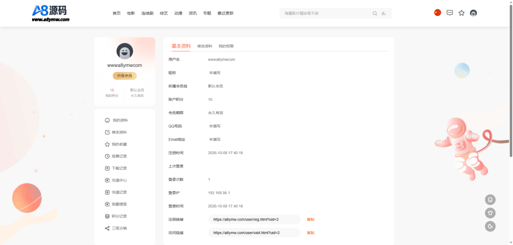This screenshot has height=245, width=513.
Task: Go to the 连续剧 section
Action: point(147,13)
